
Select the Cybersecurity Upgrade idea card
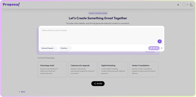(83, 69)
